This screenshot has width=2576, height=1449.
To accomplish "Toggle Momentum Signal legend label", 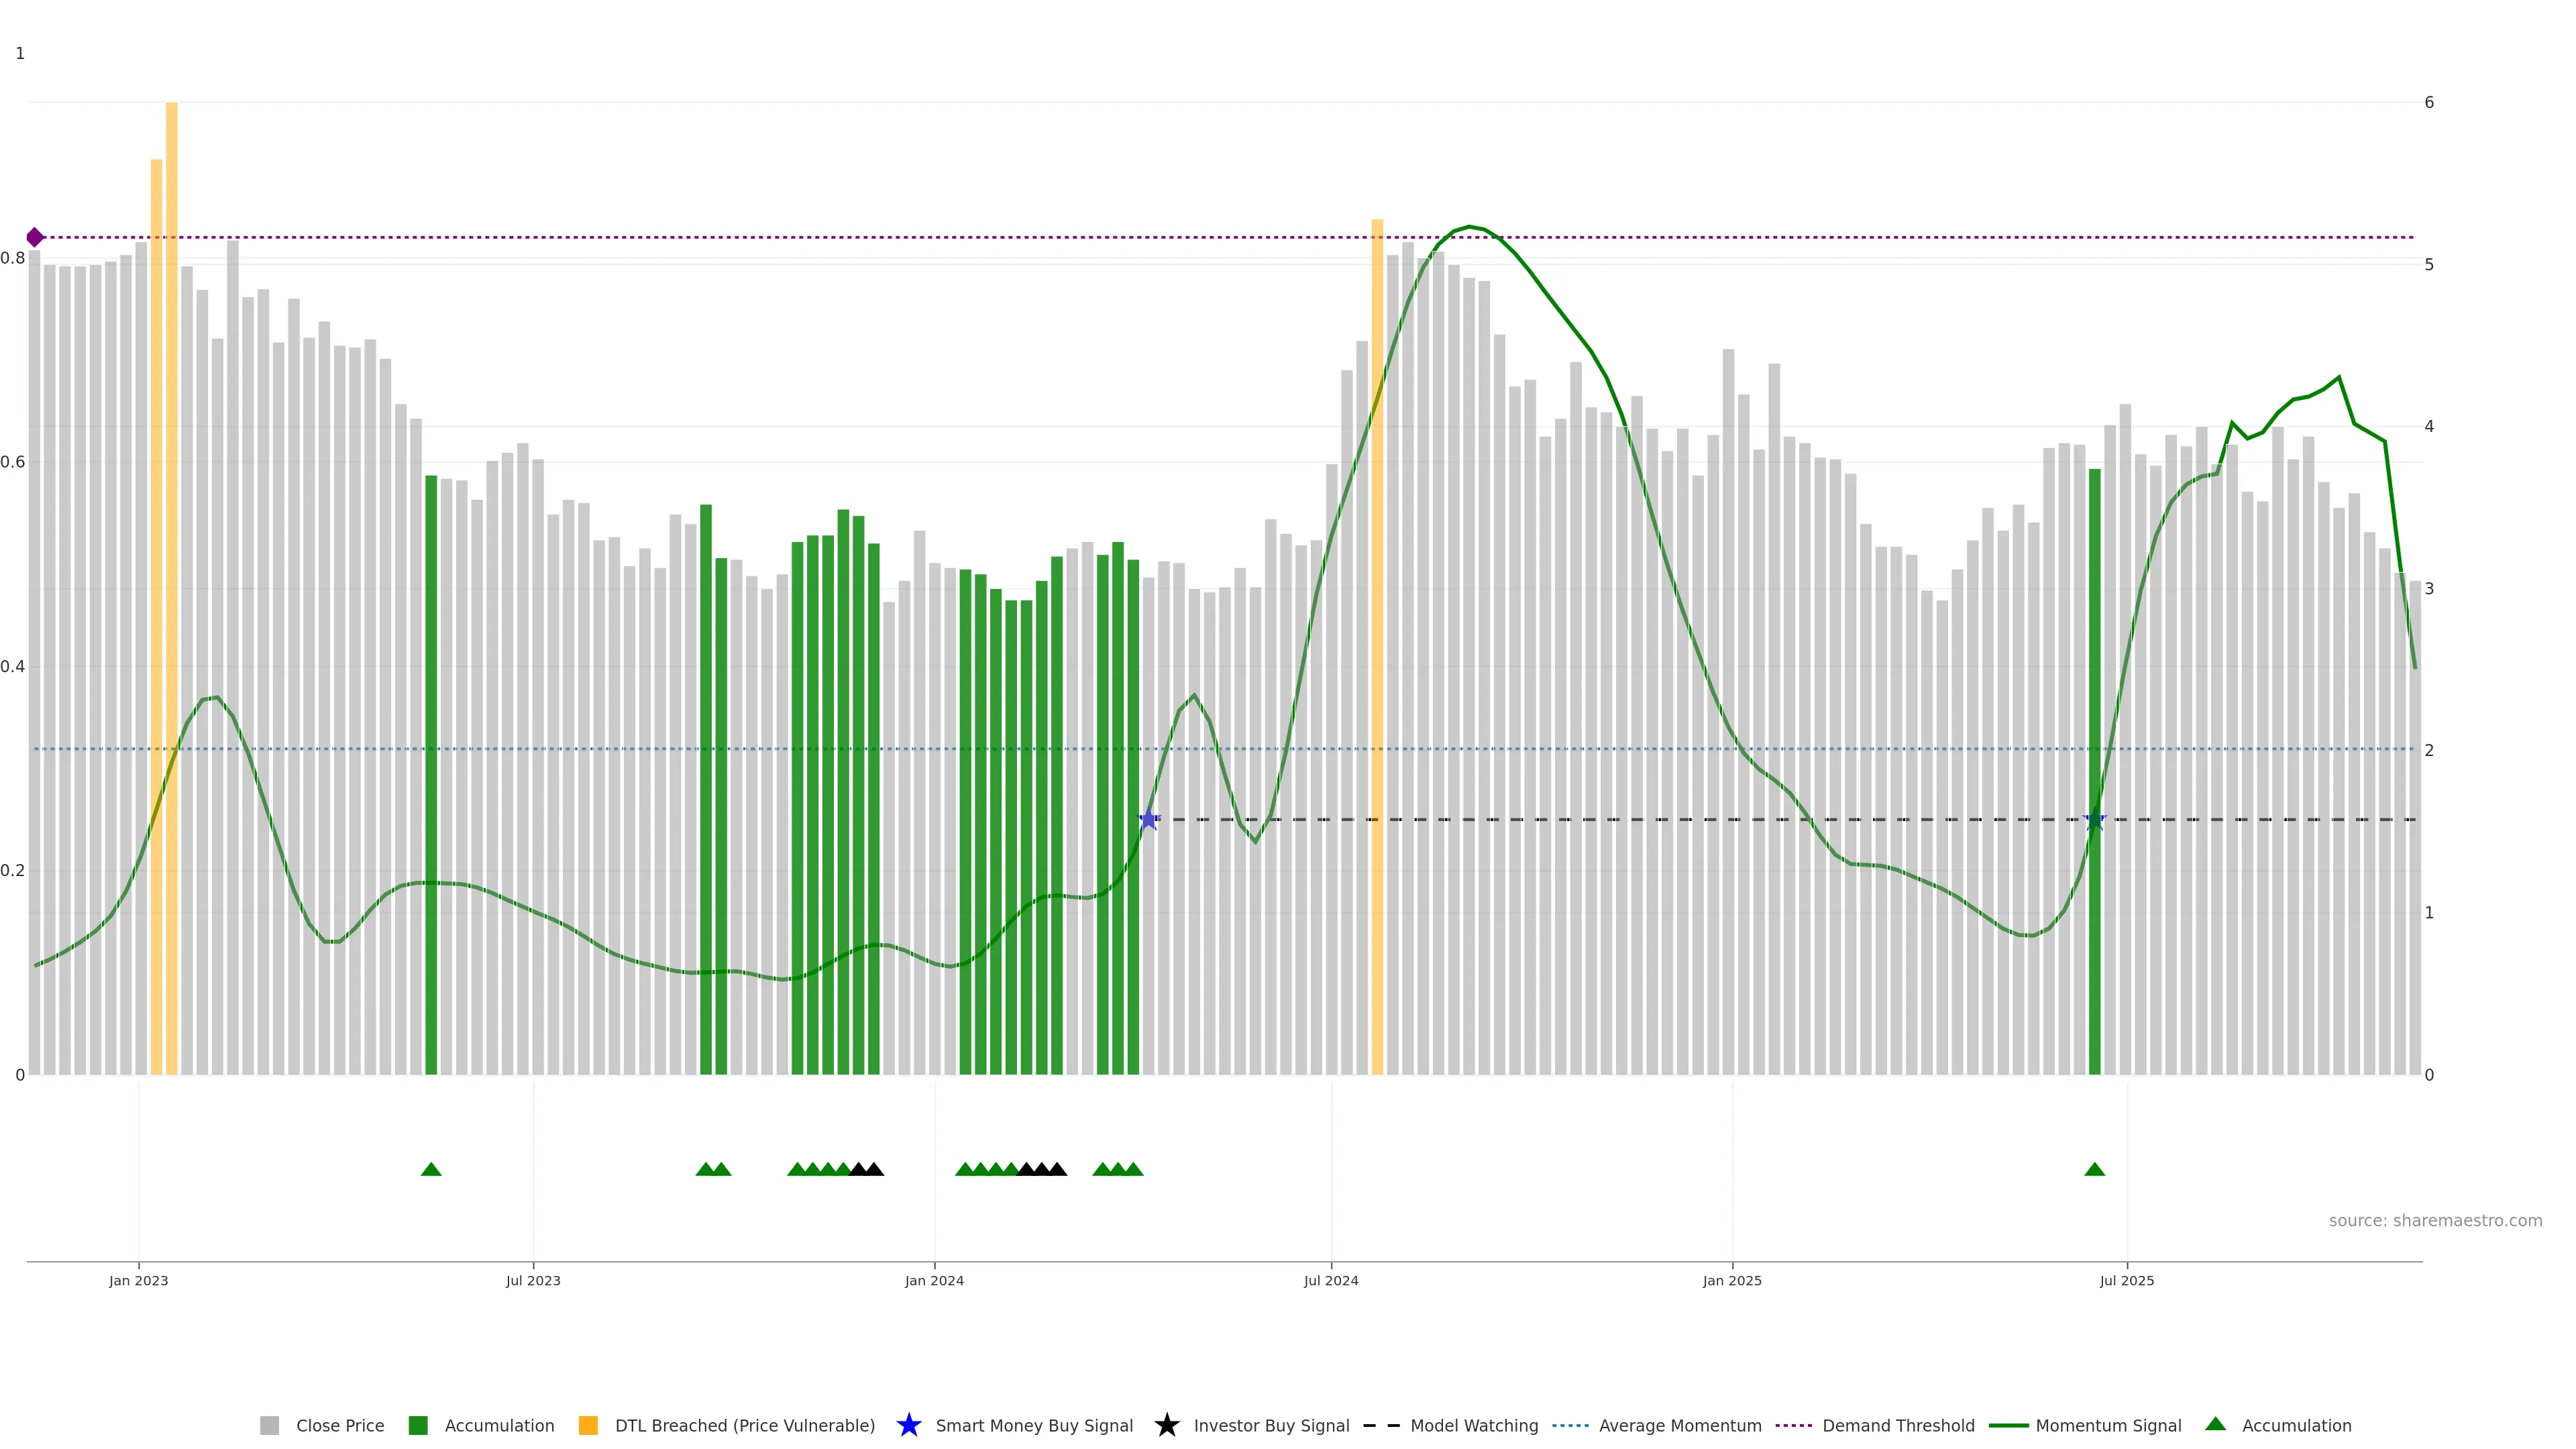I will point(2108,1425).
